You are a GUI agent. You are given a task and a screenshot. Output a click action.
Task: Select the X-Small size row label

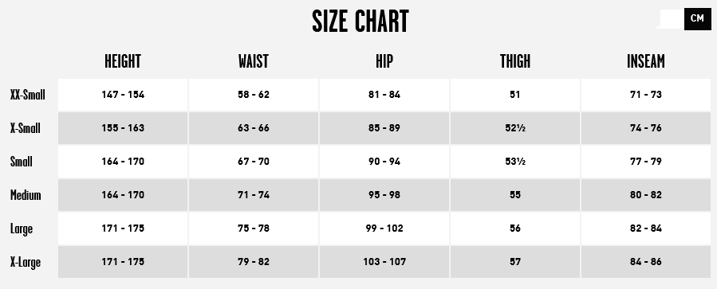[26, 128]
